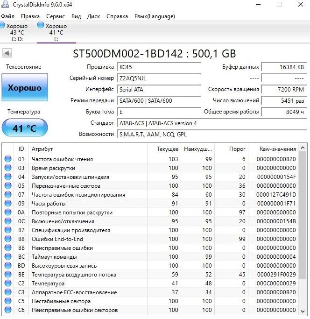Click the scroll down arrow of attribute list
Image resolution: width=310 pixels, height=319 pixels.
click(x=303, y=311)
